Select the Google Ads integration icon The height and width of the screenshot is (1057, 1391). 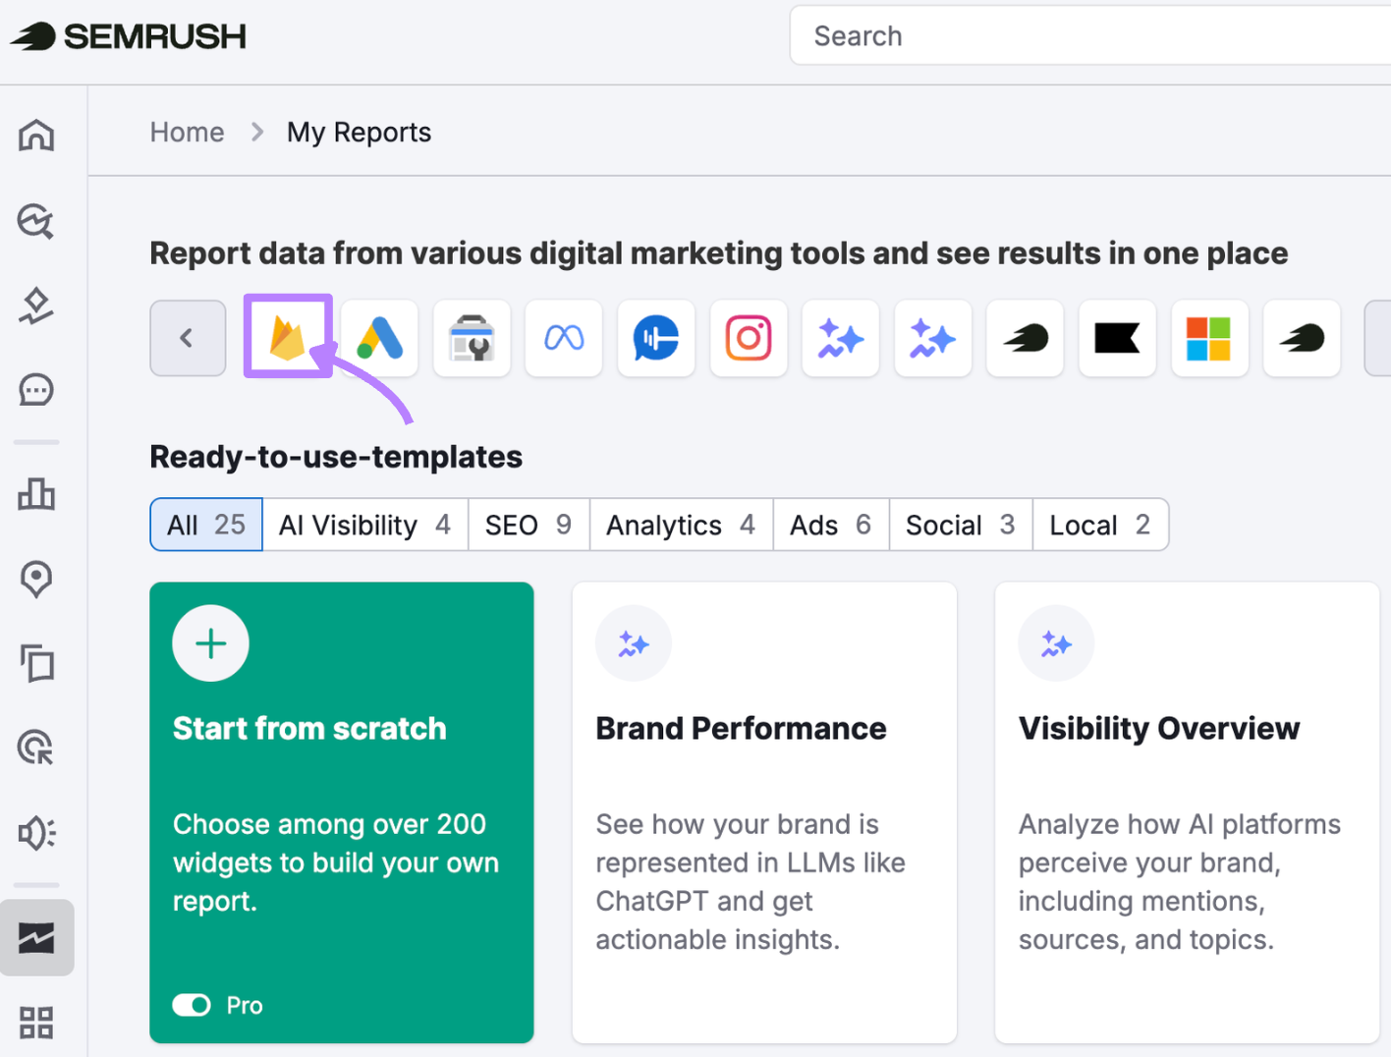[380, 338]
